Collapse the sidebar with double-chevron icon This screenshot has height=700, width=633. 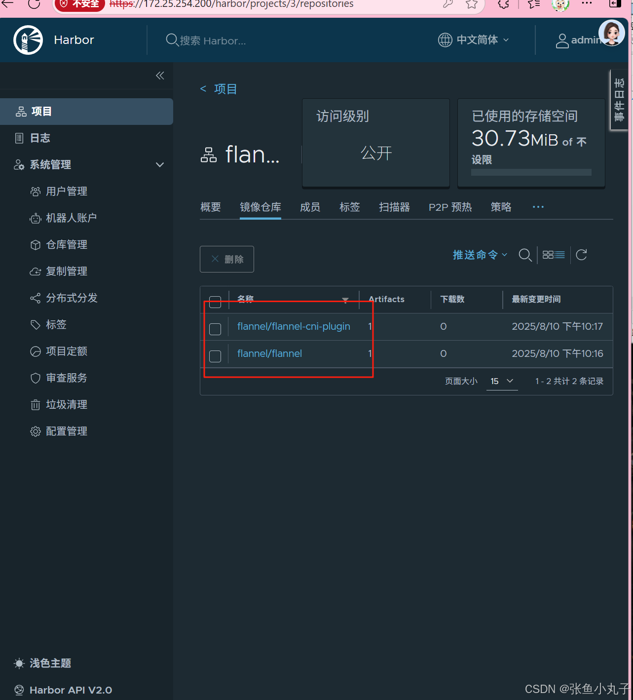(160, 76)
